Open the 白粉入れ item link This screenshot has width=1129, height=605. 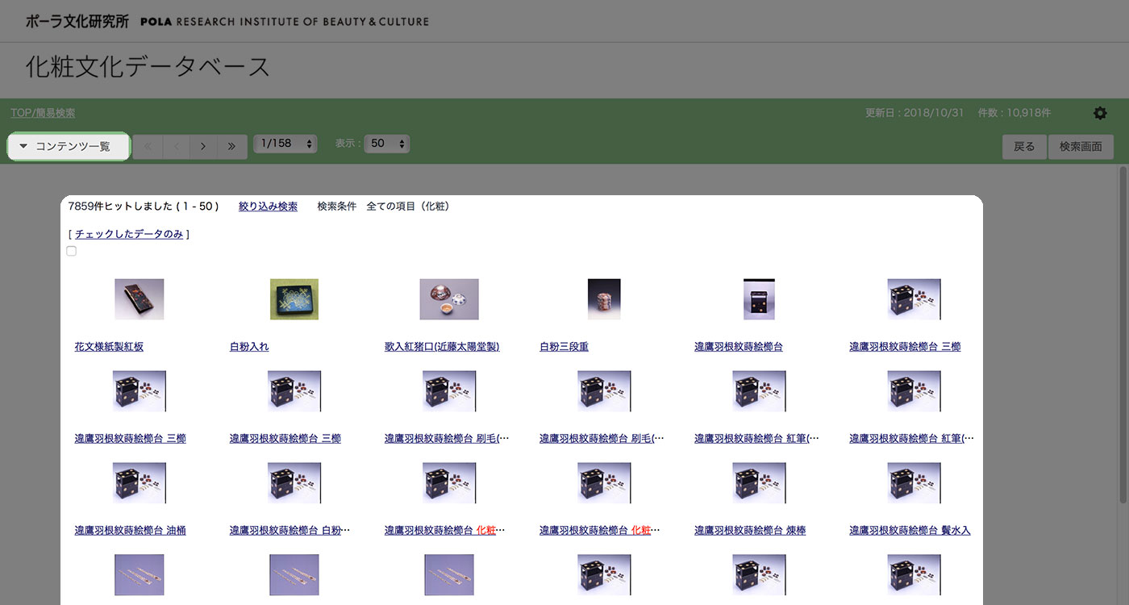[x=249, y=347]
